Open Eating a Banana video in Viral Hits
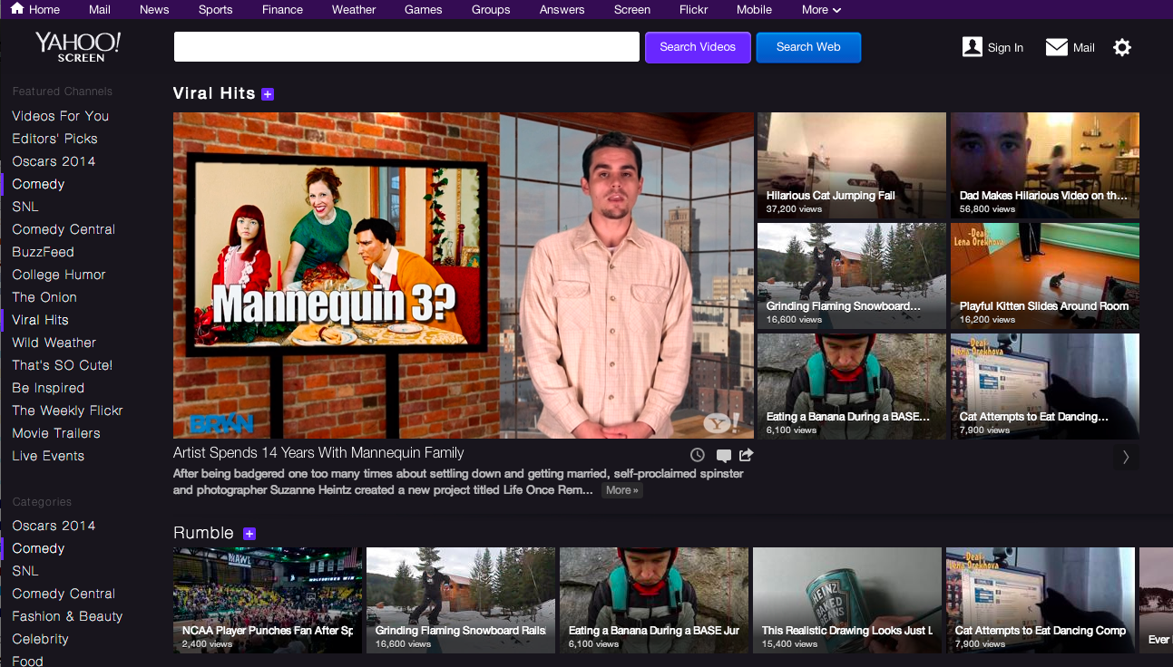The height and width of the screenshot is (667, 1173). [852, 387]
